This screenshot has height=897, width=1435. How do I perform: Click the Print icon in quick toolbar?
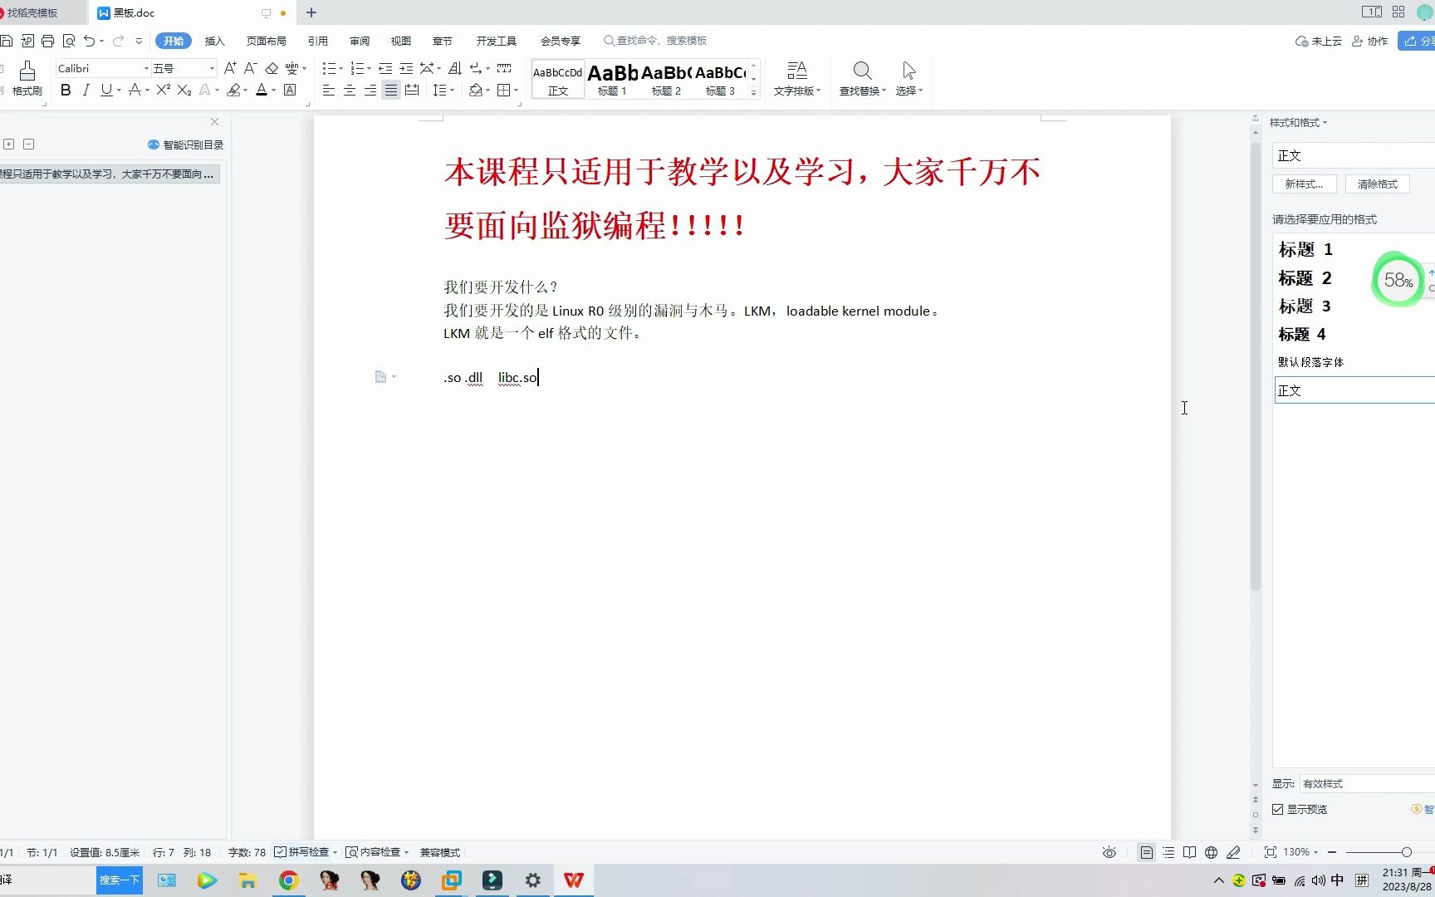(48, 41)
